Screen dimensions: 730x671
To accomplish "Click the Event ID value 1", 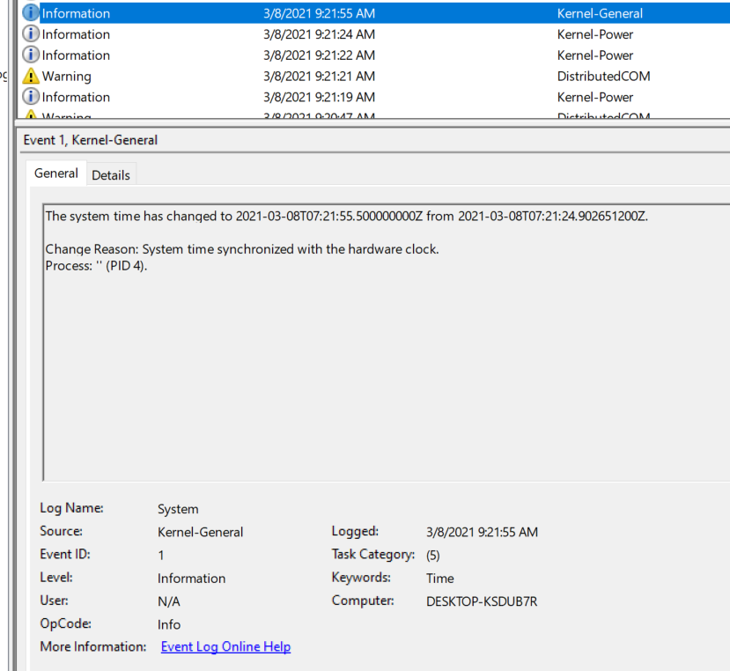I will (161, 555).
